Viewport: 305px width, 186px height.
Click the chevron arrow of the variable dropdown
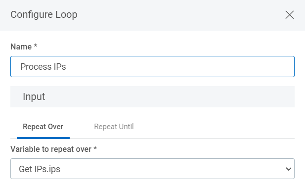click(289, 169)
